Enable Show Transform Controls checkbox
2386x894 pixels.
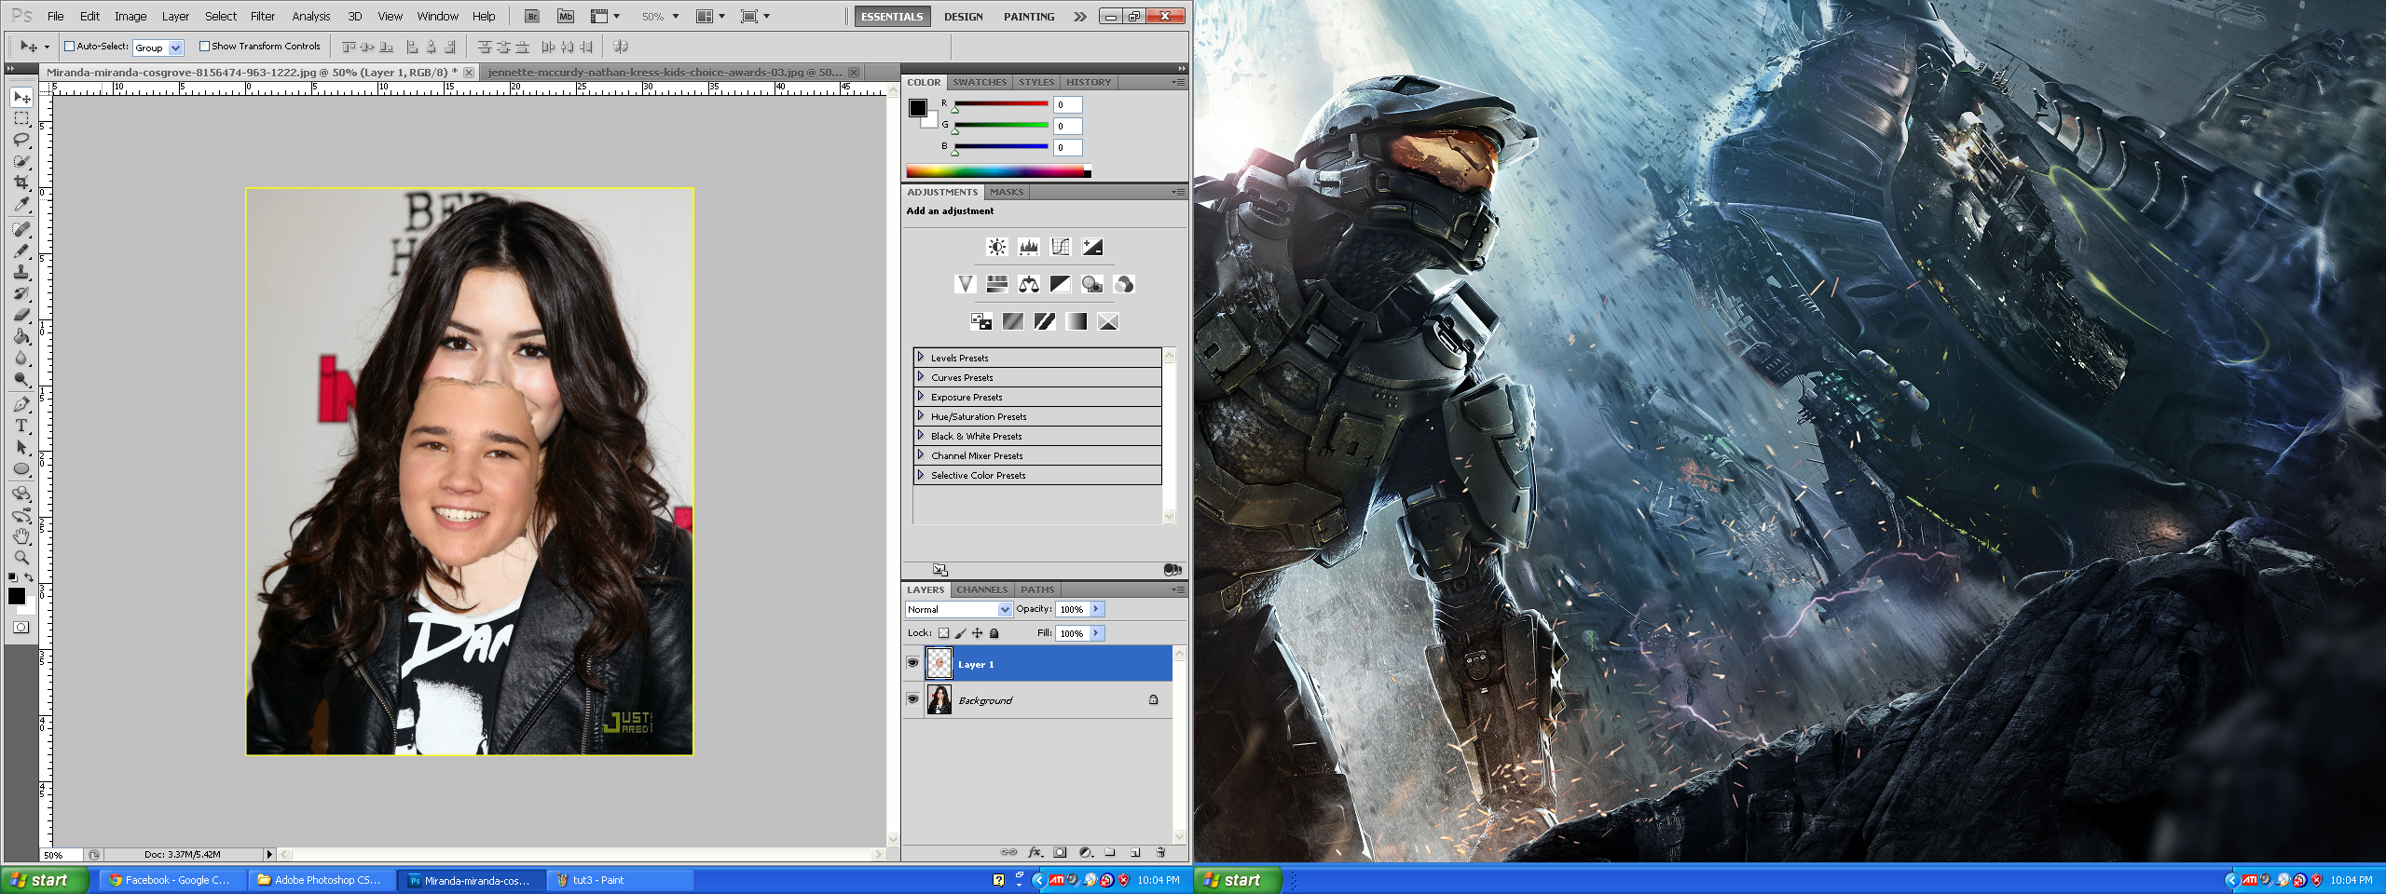pos(204,46)
